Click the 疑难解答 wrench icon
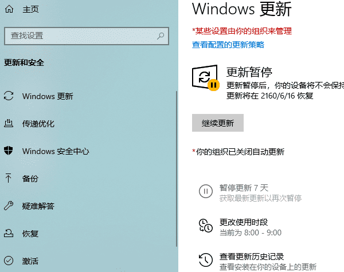This screenshot has width=344, height=272. point(9,206)
